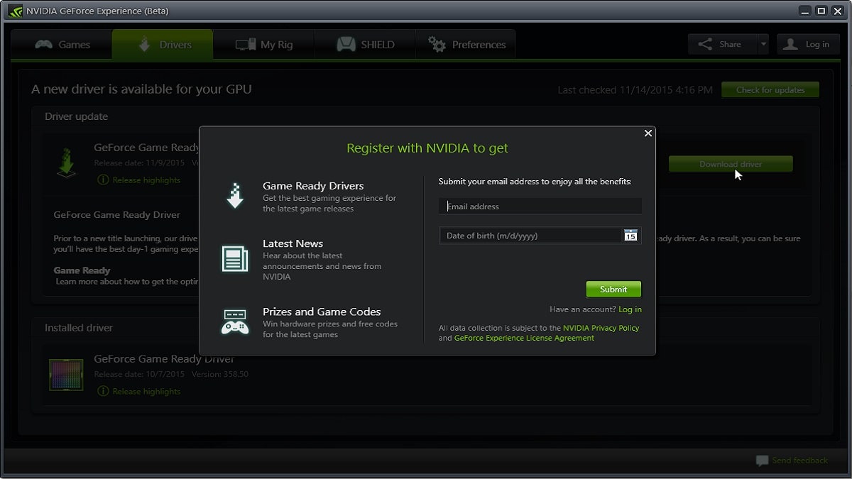This screenshot has width=852, height=479.
Task: Click the Game Ready Drivers download icon
Action: pos(236,195)
